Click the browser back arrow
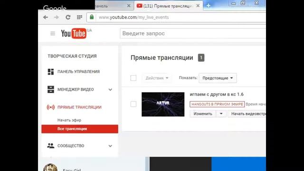The image size is (304, 171). pos(46,17)
